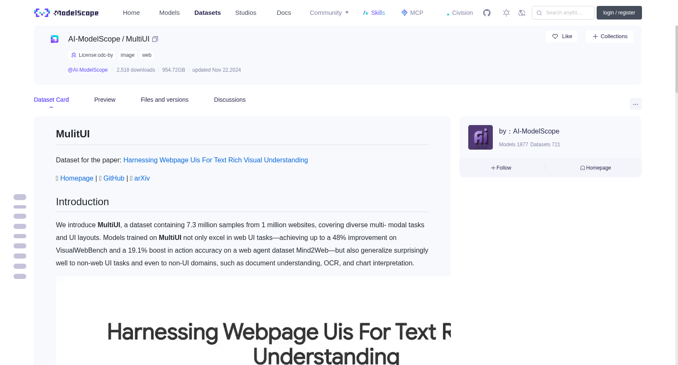Click the AI-ModelScope purple avatar thumbnail
Viewport: 678px width, 365px height.
tap(481, 137)
